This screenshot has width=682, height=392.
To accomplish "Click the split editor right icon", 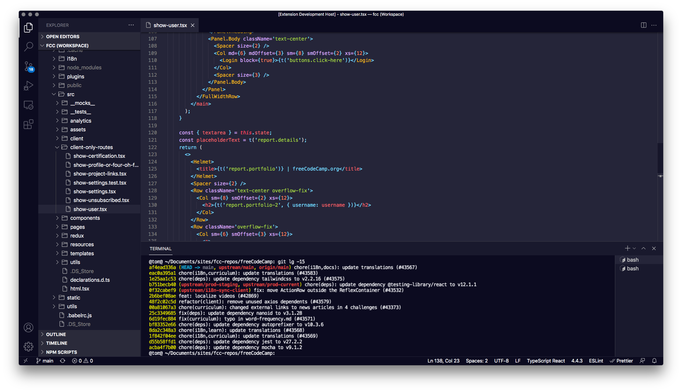I will click(643, 25).
